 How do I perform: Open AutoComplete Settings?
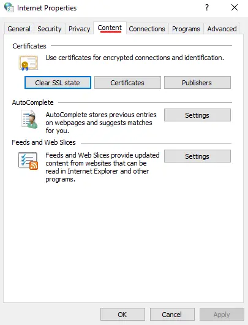pos(197,115)
